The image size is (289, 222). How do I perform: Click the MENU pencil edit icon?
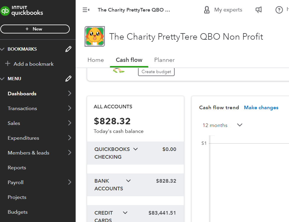tap(68, 79)
